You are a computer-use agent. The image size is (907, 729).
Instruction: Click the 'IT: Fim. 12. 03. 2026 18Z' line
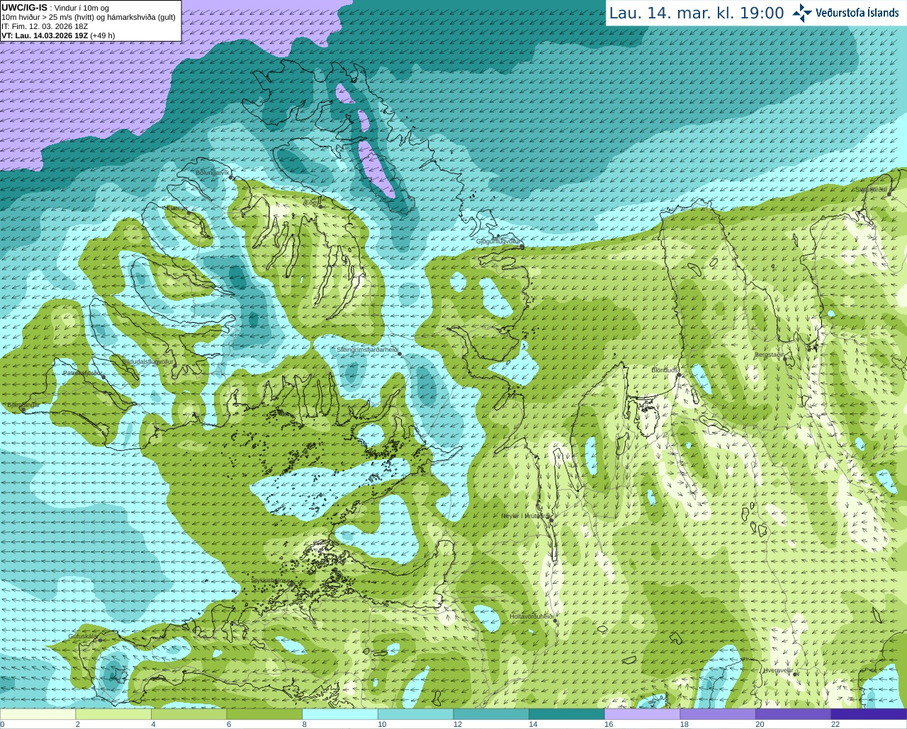45,26
